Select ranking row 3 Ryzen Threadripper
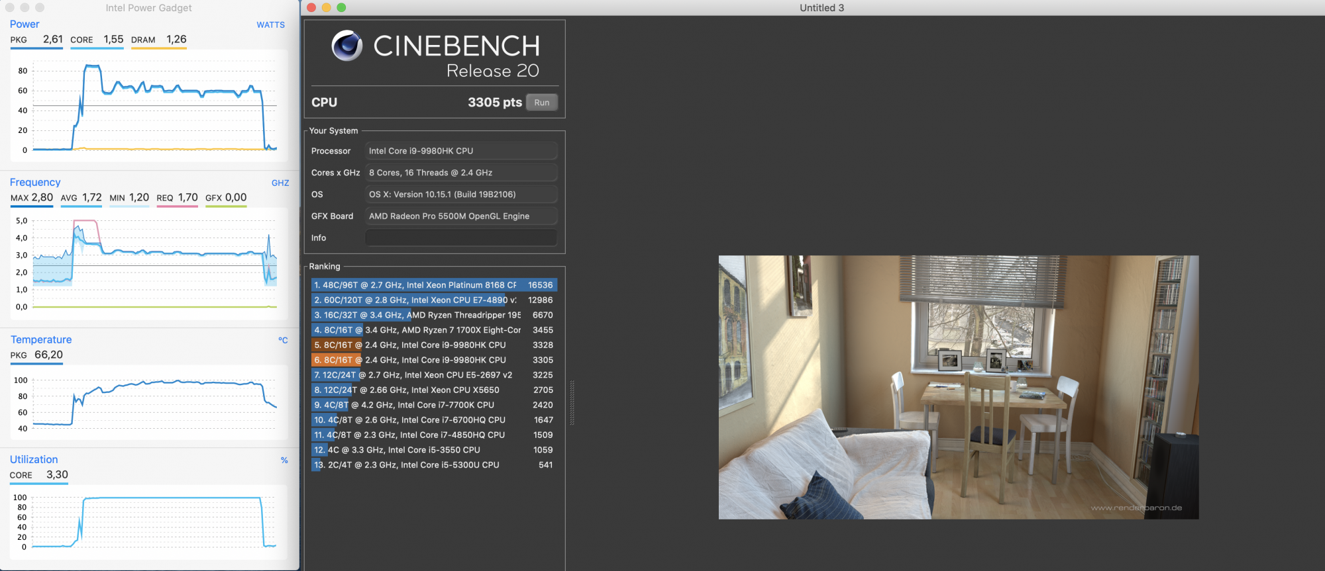This screenshot has height=571, width=1325. point(434,315)
